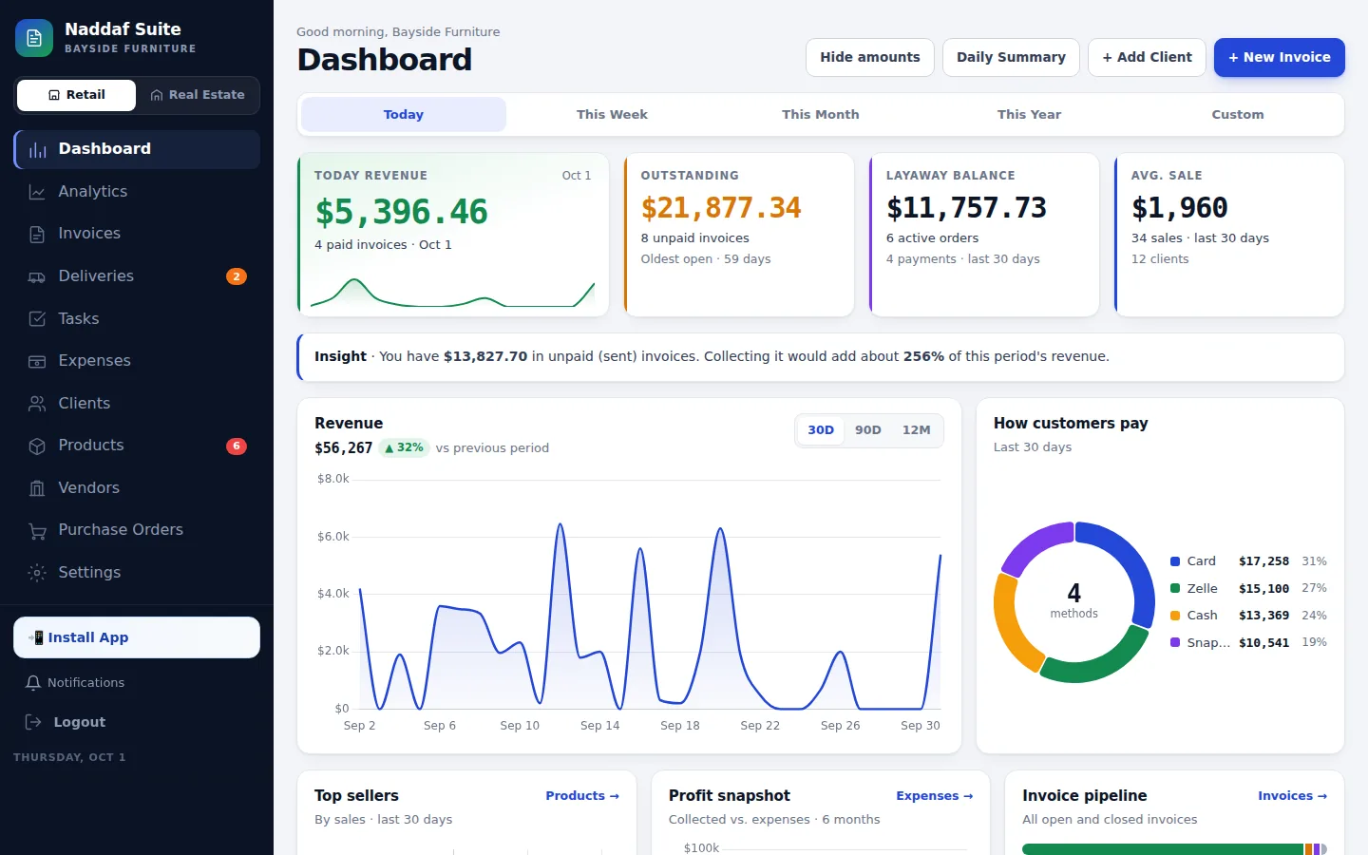This screenshot has height=855, width=1368.
Task: Click the phone icon on Install App
Action: coord(36,637)
